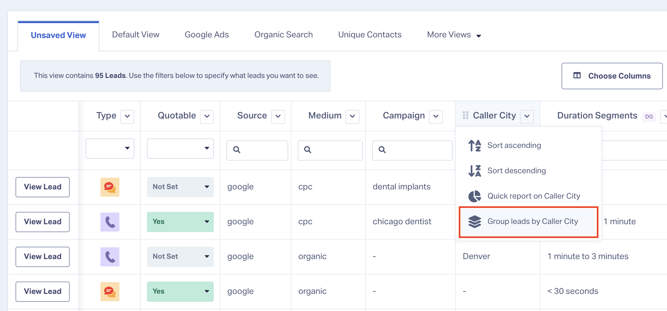Switch to the Default View tab
667x311 pixels.
coord(136,35)
